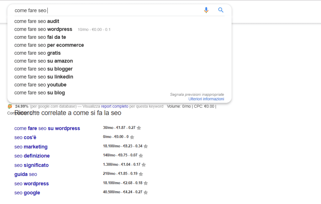Star the 'seo definizione' keyword row
This screenshot has width=321, height=204.
click(141, 156)
